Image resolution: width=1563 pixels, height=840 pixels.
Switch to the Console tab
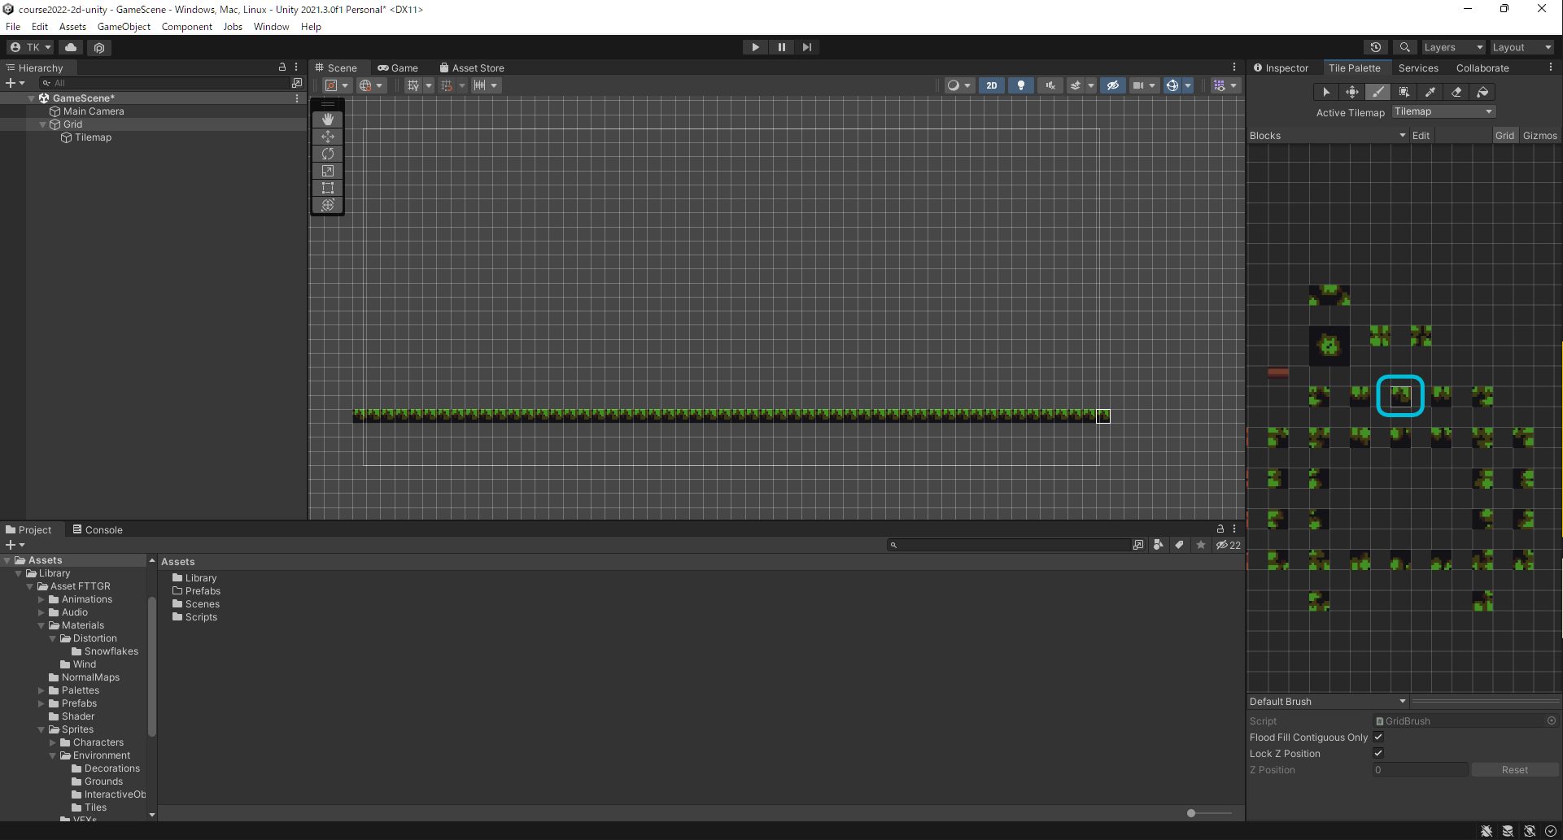[98, 530]
